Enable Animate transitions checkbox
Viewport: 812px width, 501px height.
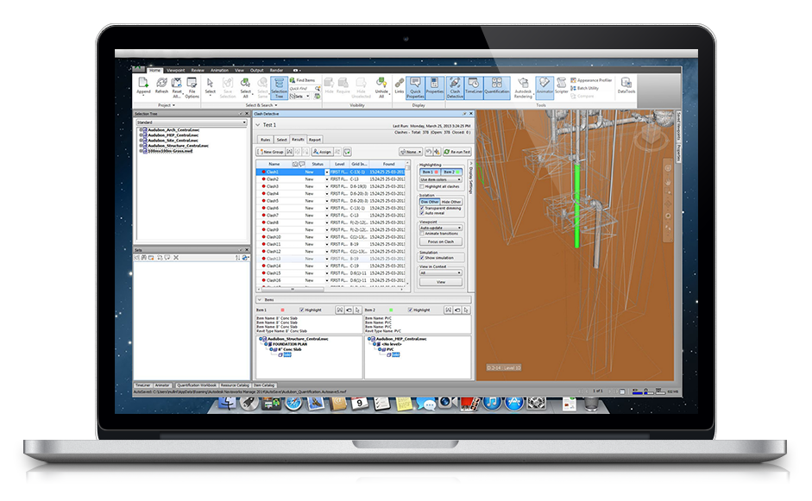point(422,234)
